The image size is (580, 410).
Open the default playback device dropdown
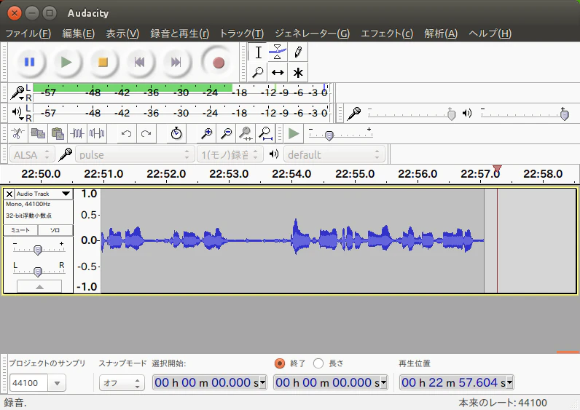click(x=334, y=154)
